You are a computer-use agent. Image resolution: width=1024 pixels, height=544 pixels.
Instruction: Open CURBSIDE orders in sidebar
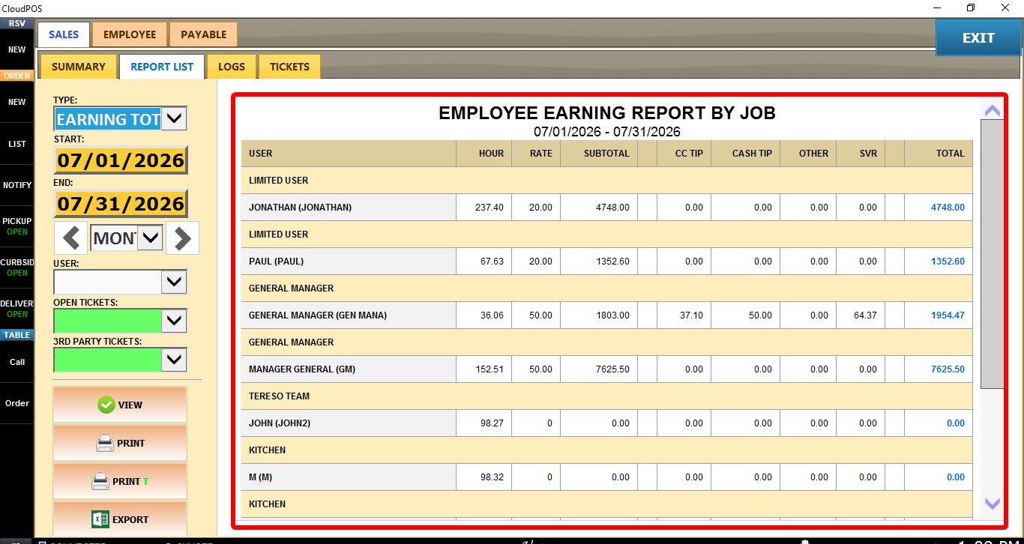click(16, 268)
